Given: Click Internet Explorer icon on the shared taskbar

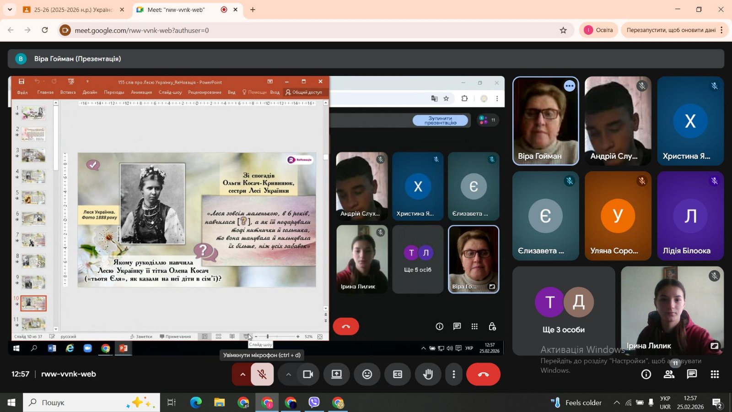Looking at the screenshot, I should pos(70,348).
